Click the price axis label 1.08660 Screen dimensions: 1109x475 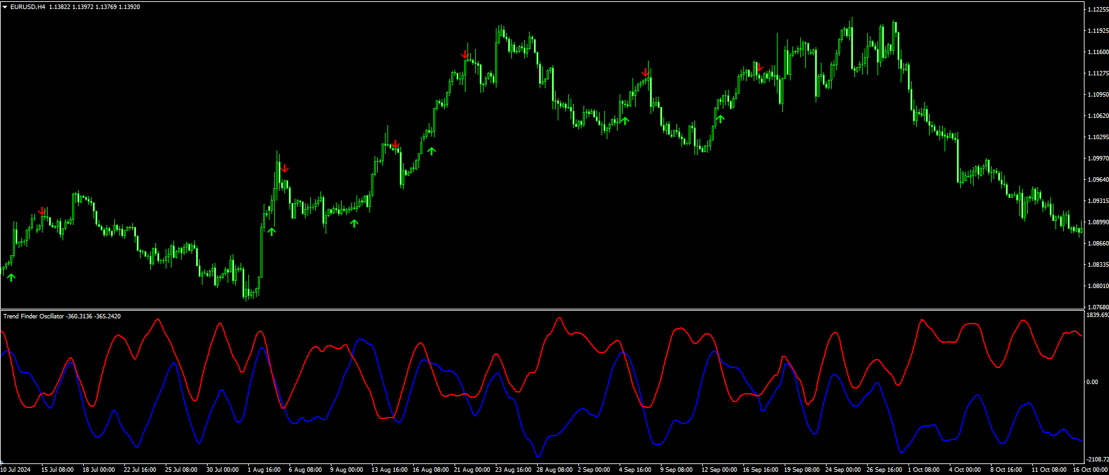coord(1098,244)
